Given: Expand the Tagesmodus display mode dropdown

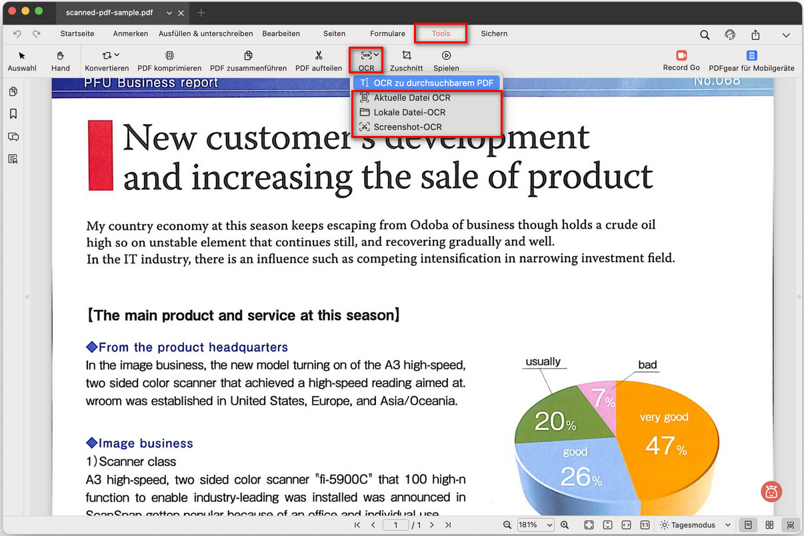Looking at the screenshot, I should (695, 525).
